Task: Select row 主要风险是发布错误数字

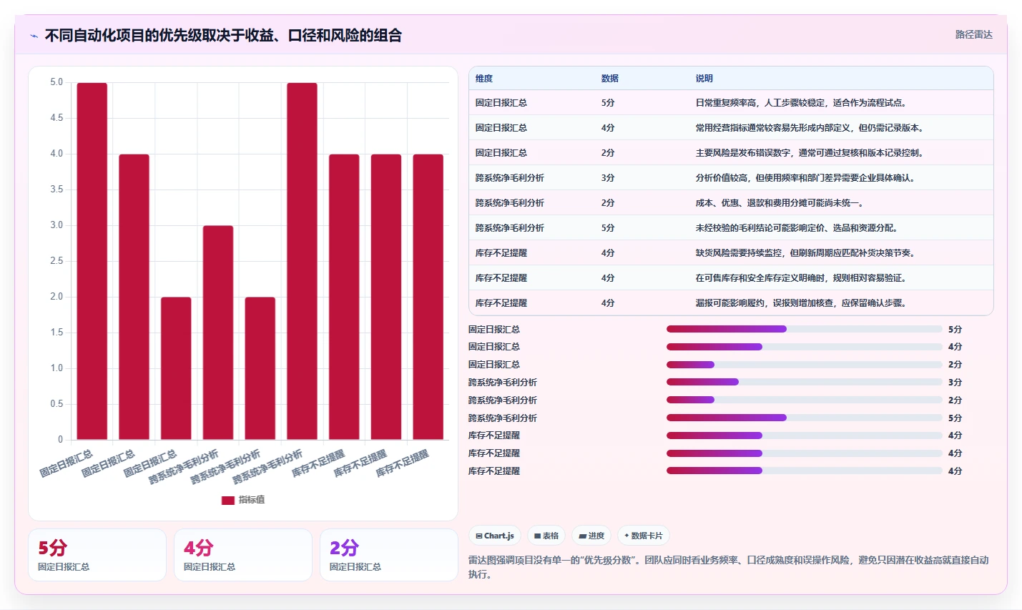Action: (x=731, y=152)
